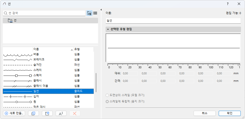Open help with the question mark
This screenshot has height=119, width=245.
(x=228, y=4)
